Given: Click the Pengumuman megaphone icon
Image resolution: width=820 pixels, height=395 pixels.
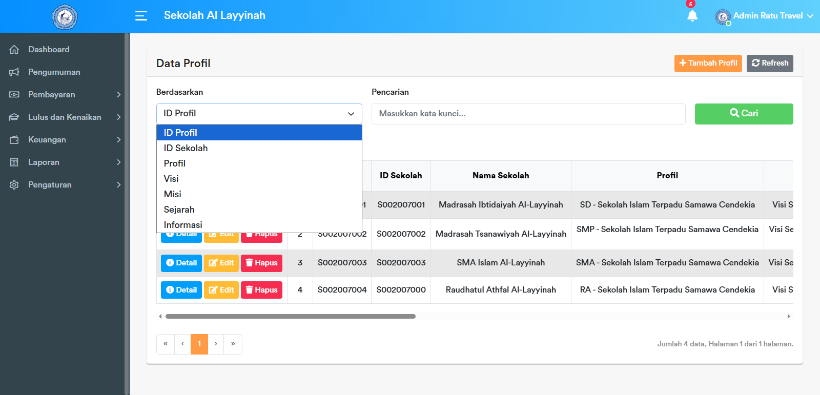Looking at the screenshot, I should tap(14, 72).
